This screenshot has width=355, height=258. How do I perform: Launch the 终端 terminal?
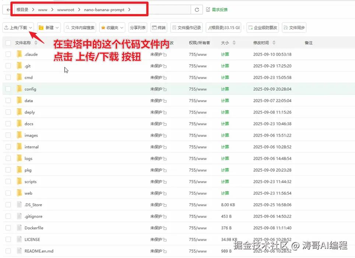(159, 28)
